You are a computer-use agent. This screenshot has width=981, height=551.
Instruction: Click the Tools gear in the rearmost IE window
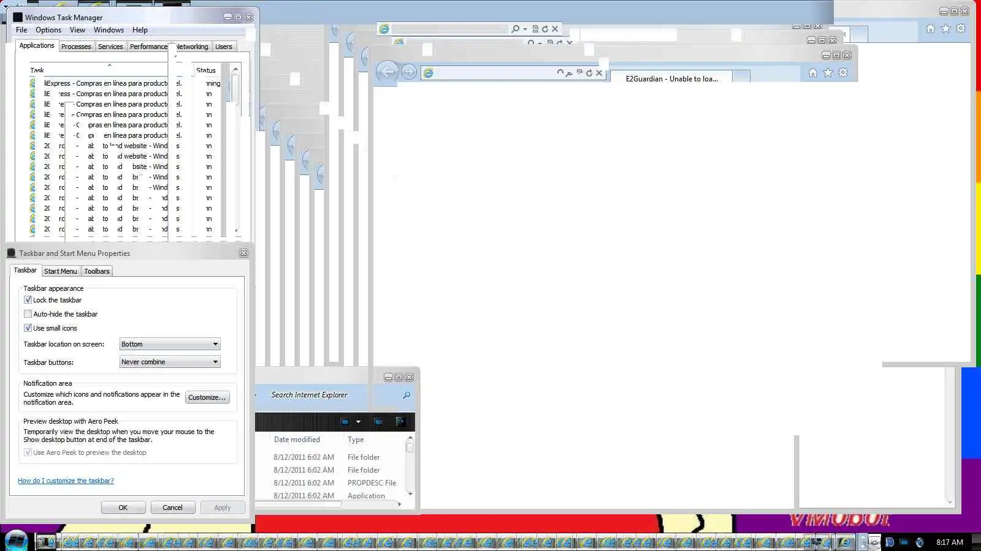point(961,29)
